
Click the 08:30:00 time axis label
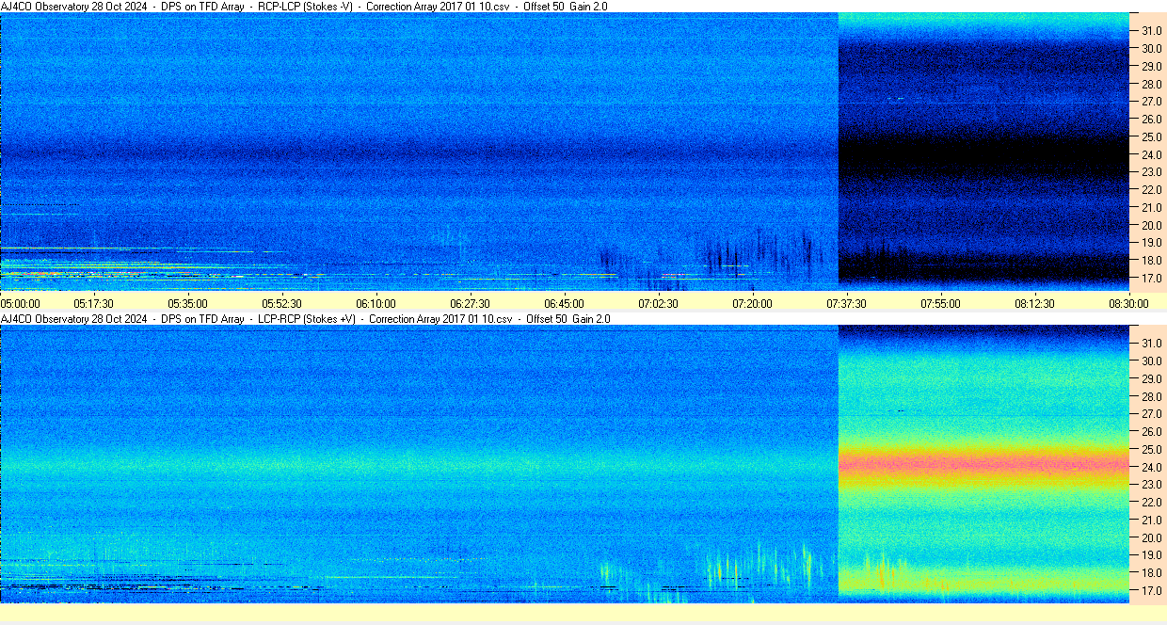pos(1128,303)
